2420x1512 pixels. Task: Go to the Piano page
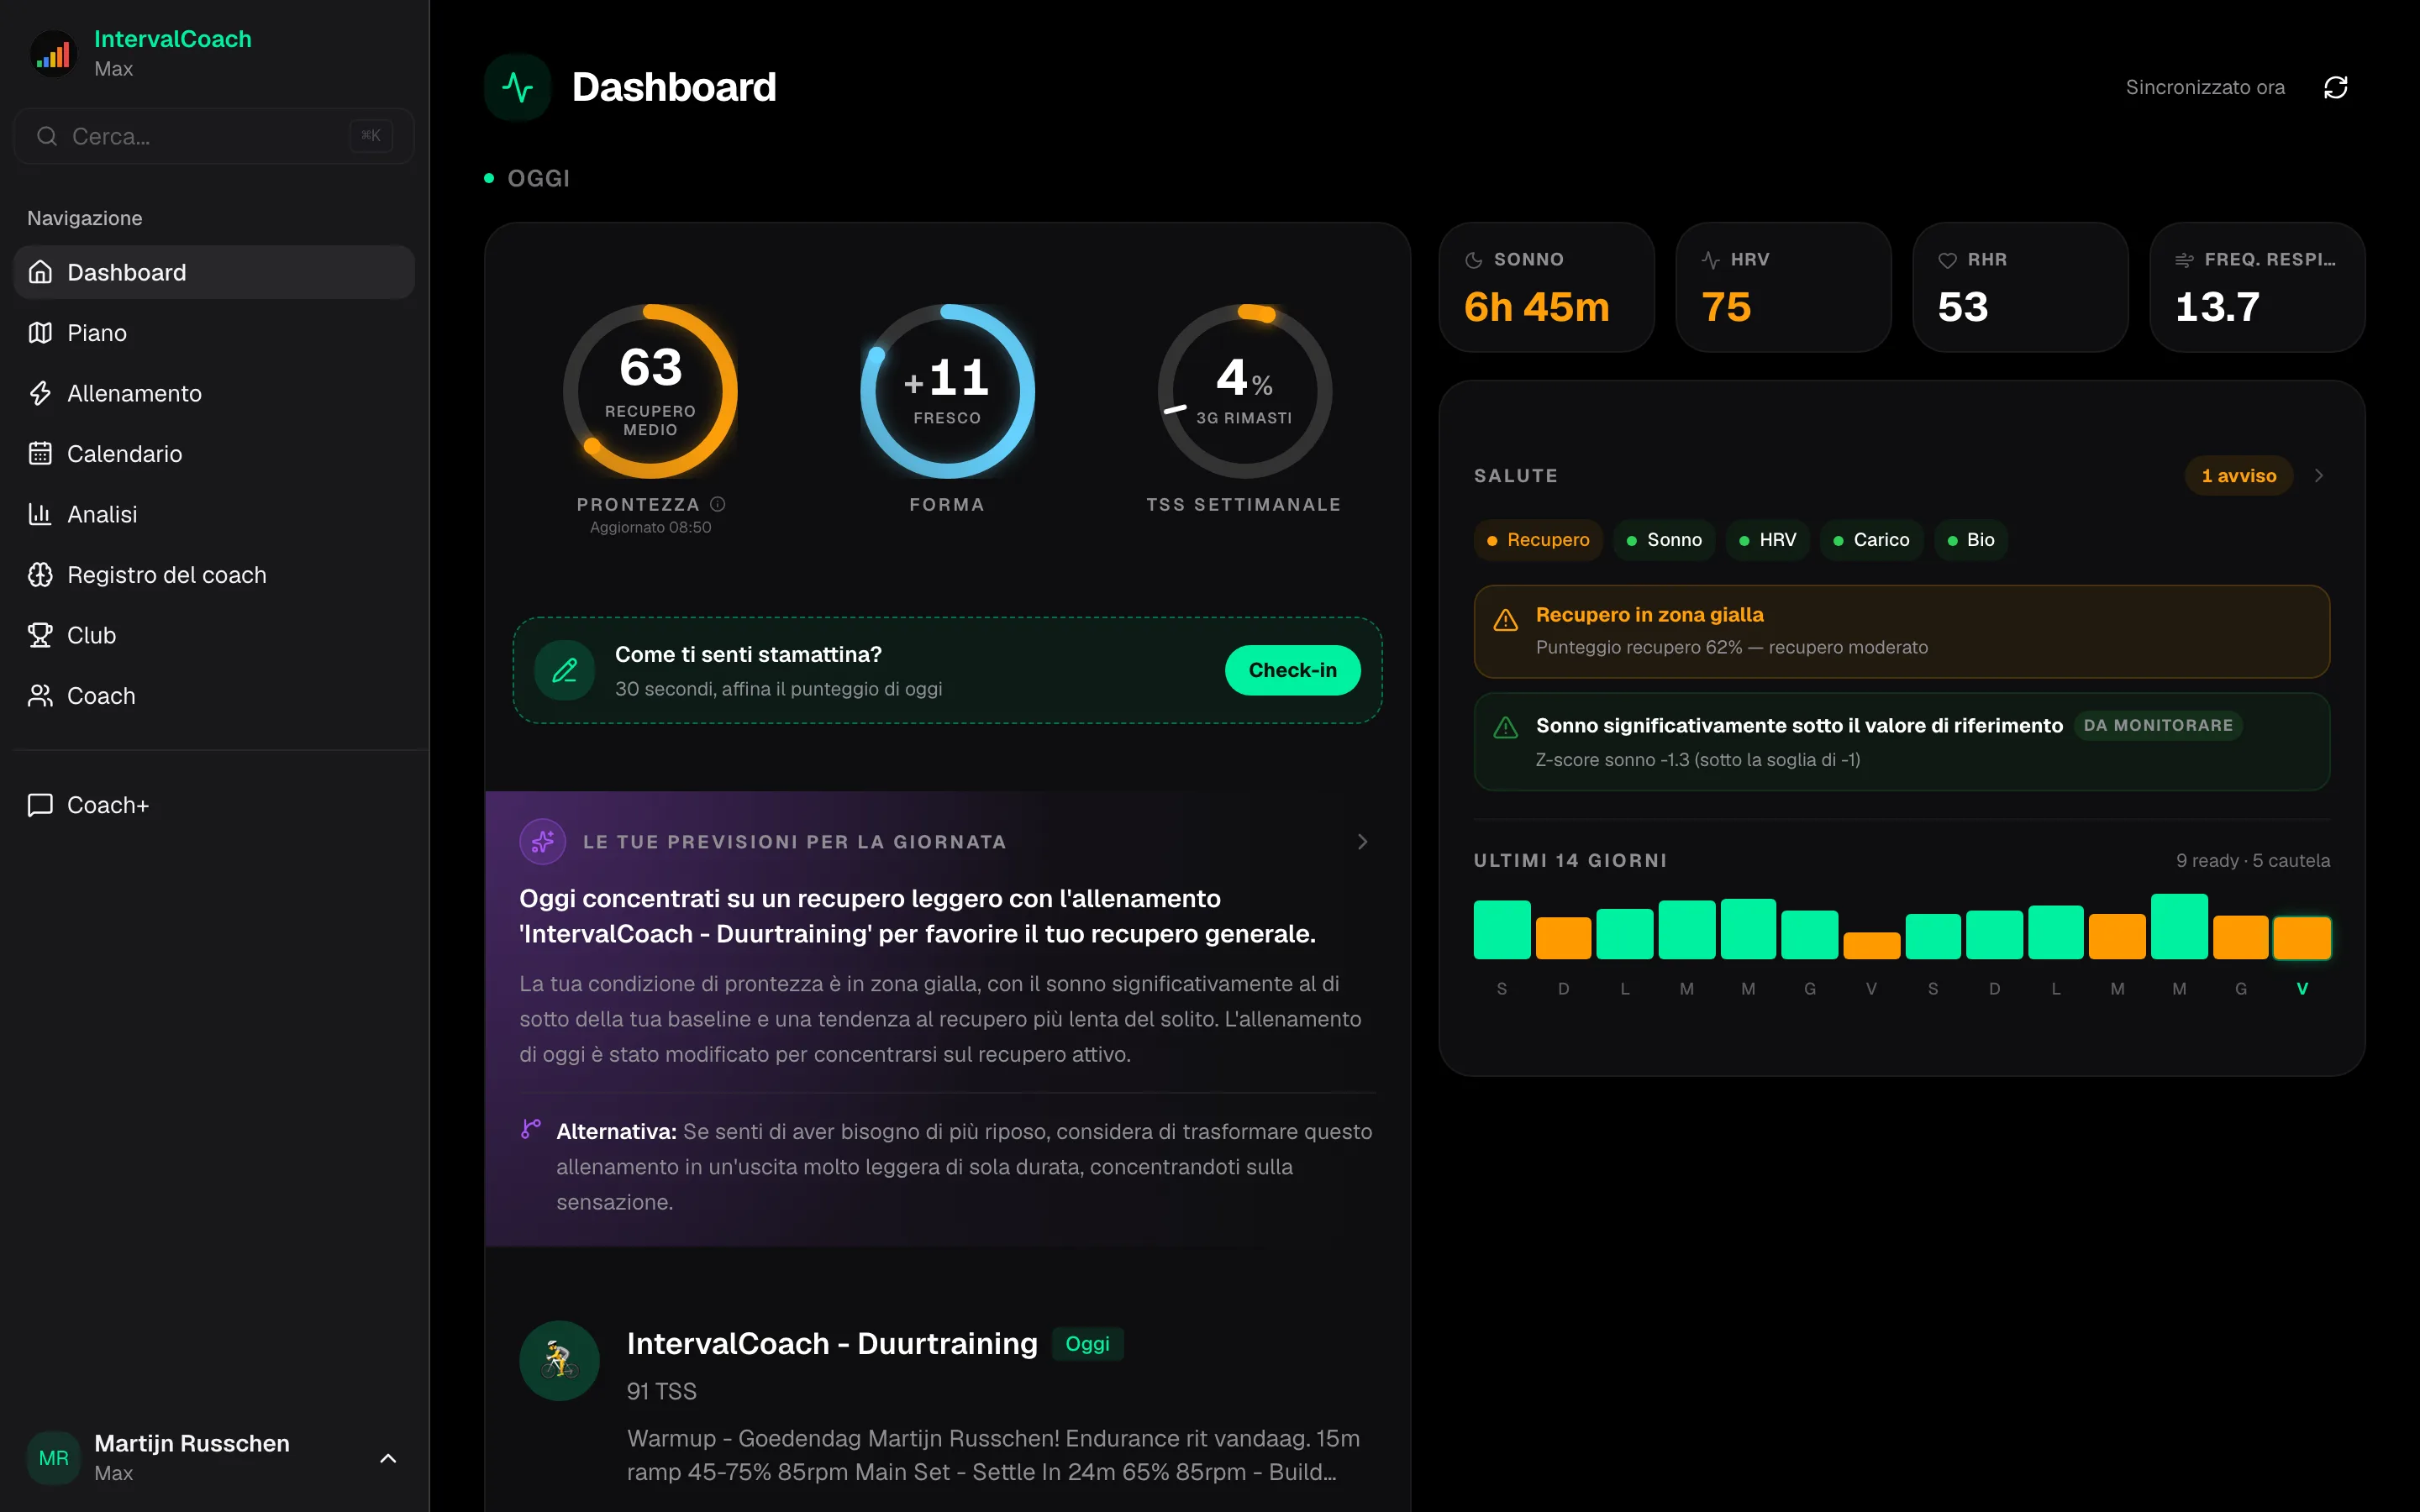coord(214,333)
